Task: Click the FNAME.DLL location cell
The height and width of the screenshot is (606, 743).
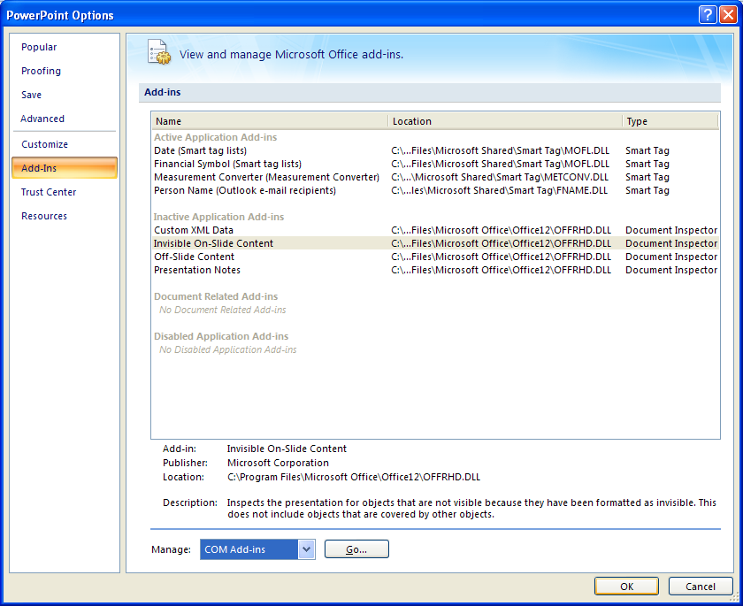Action: pyautogui.click(x=500, y=190)
